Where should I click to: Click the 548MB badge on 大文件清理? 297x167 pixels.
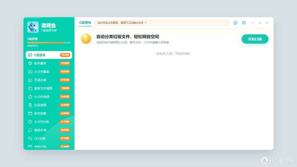pos(65,96)
